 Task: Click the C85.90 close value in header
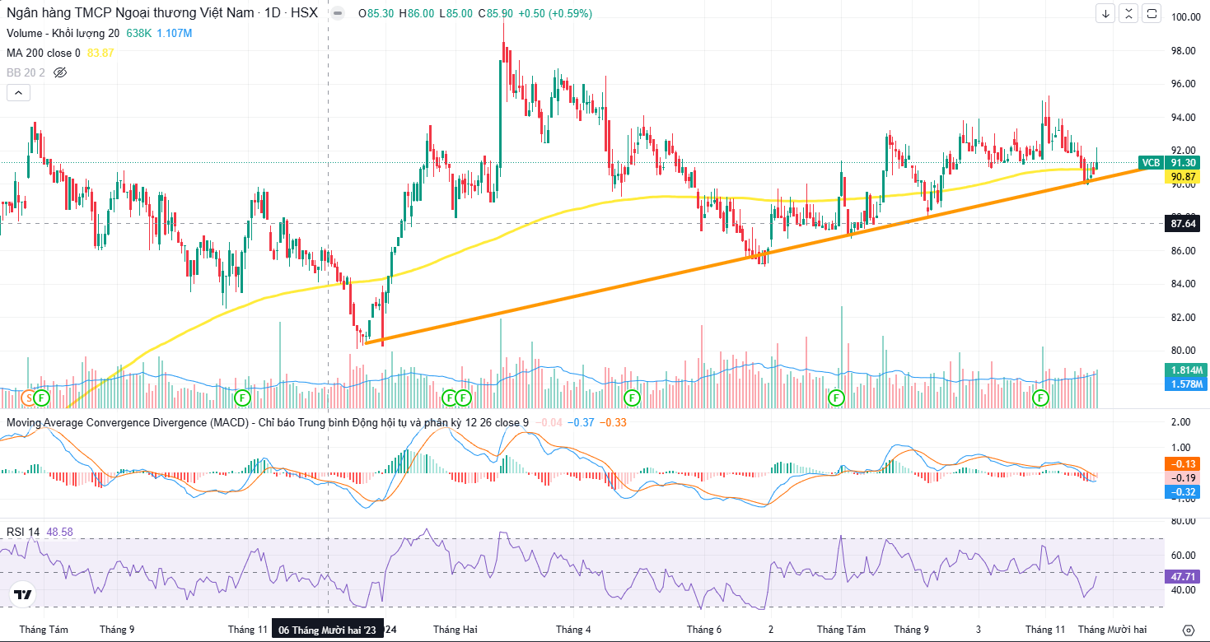[x=493, y=14]
